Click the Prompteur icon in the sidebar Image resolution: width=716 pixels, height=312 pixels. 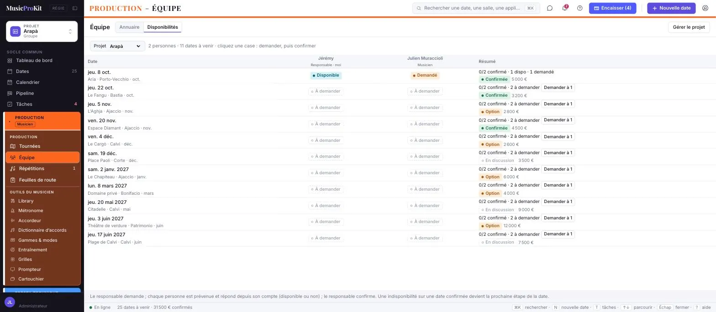tap(13, 270)
